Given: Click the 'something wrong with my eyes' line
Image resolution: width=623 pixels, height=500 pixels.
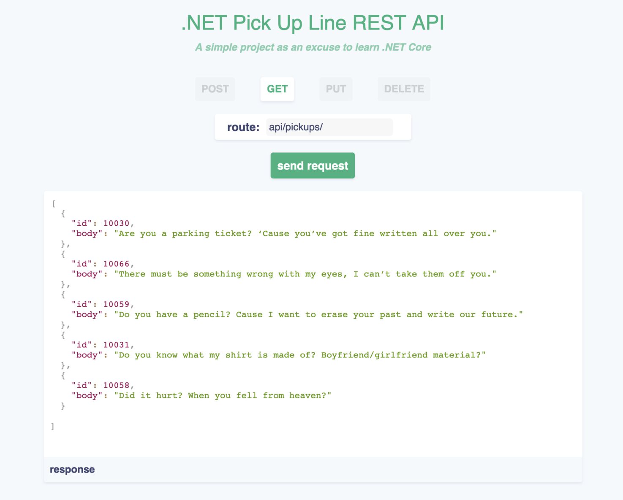Looking at the screenshot, I should coord(305,274).
